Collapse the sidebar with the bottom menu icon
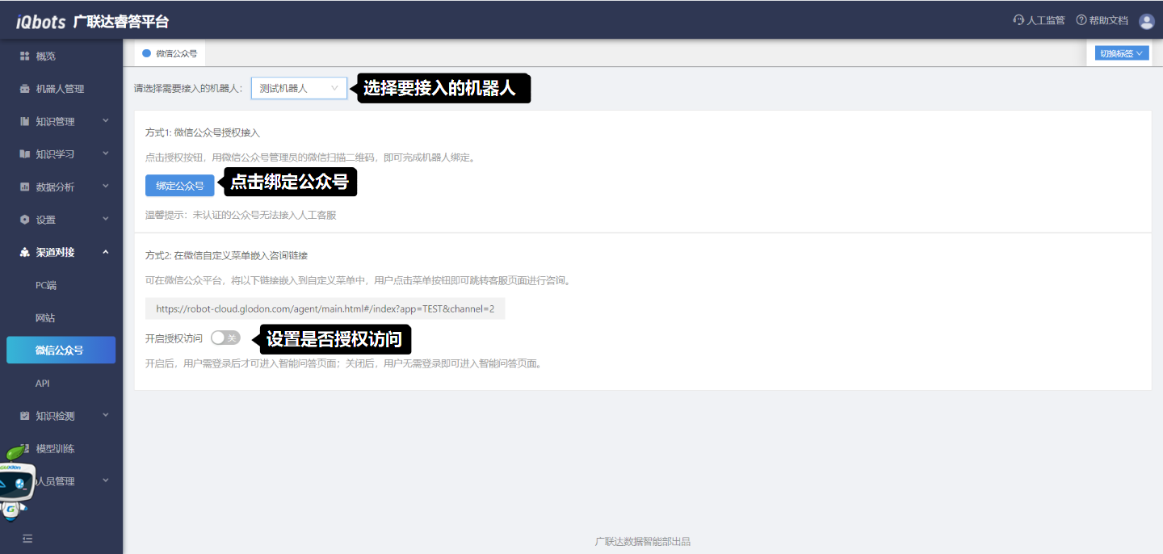The image size is (1163, 554). tap(27, 539)
